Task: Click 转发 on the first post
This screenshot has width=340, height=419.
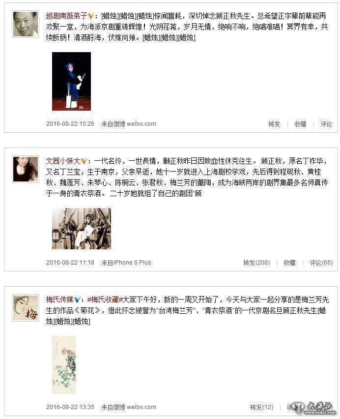Action: (274, 124)
